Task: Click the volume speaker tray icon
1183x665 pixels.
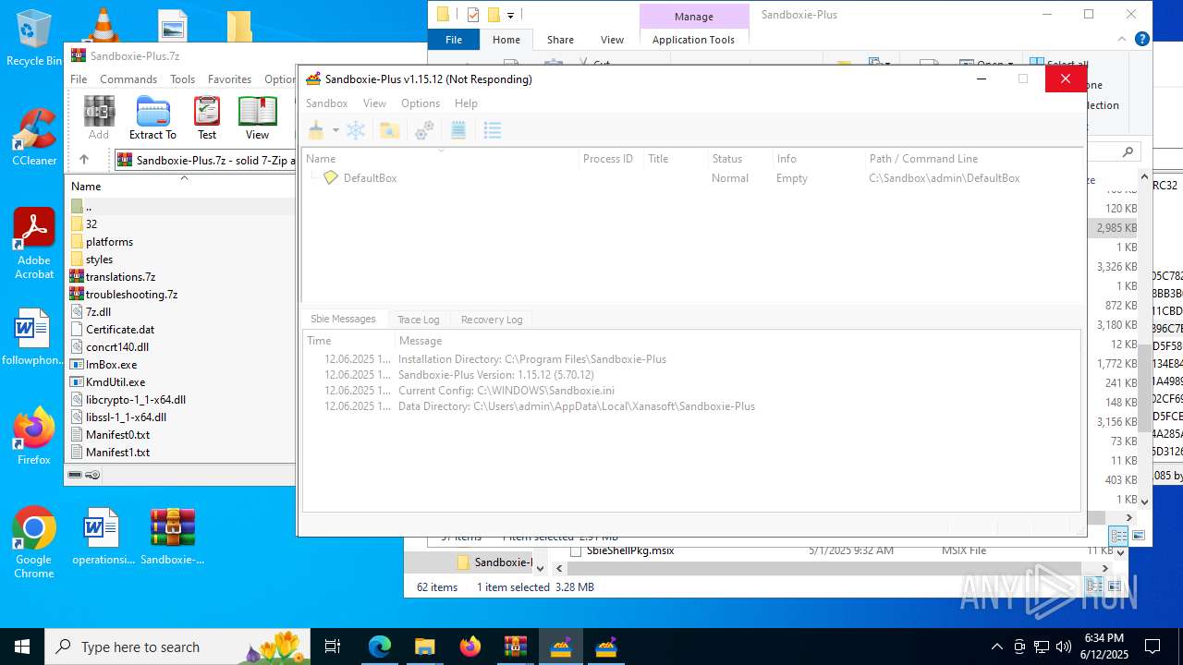Action: pos(1064,647)
